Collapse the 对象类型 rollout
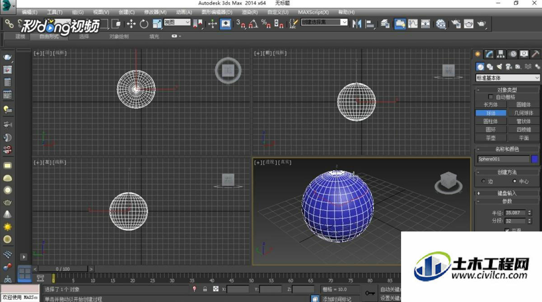Viewport: 542px width, 302px height. [x=507, y=90]
